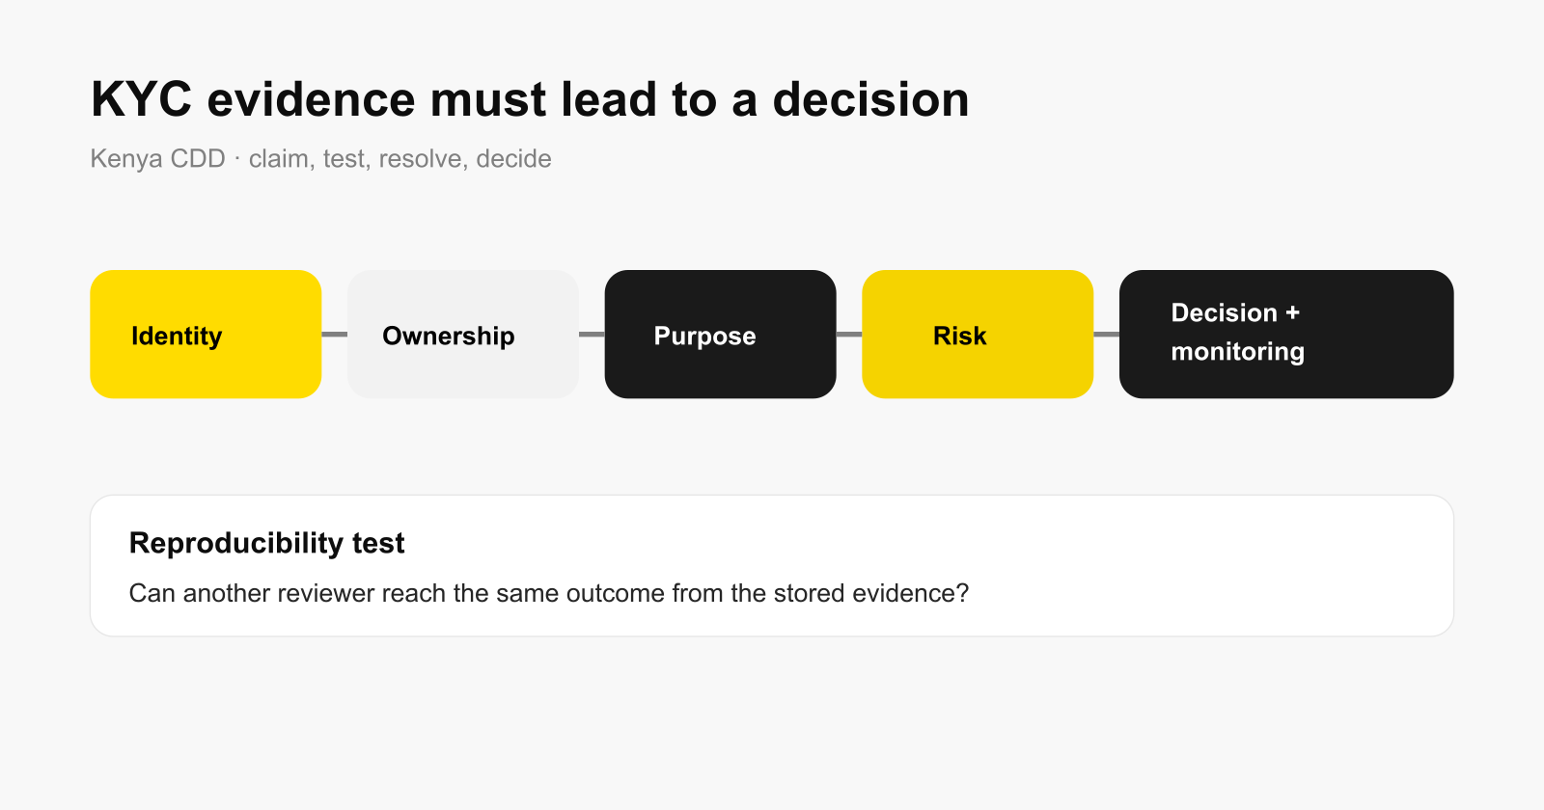Click the white Reproducibility test card
1544x810 pixels.
click(772, 566)
